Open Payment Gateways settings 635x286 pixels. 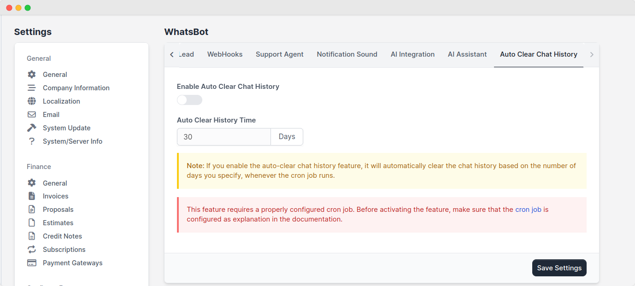[73, 263]
